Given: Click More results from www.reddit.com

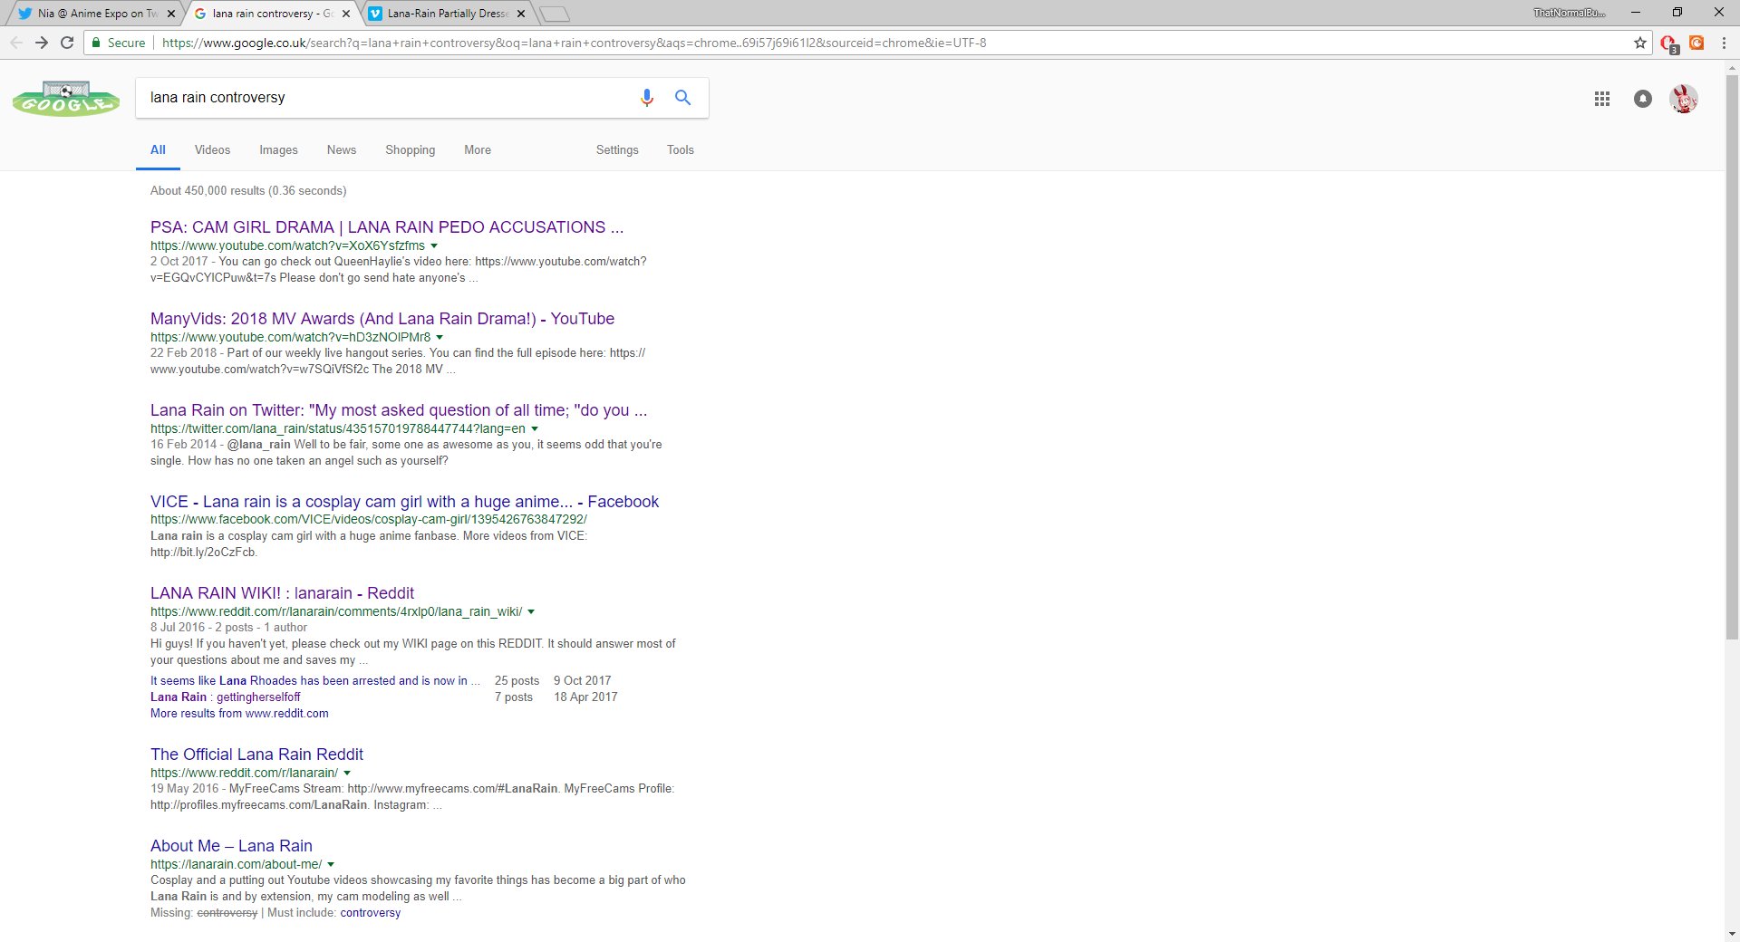Looking at the screenshot, I should 239,713.
